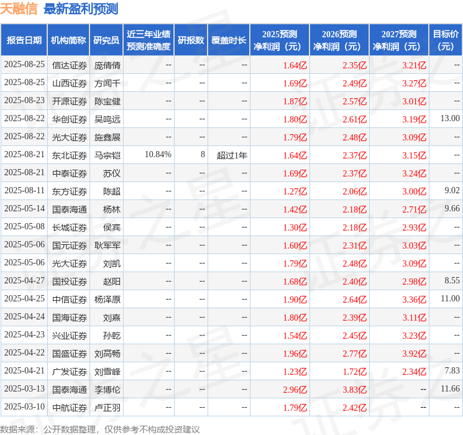Screen dimensions: 463x435
Task: Click the 3.36亿 2027 profit value
Action: pos(415,300)
